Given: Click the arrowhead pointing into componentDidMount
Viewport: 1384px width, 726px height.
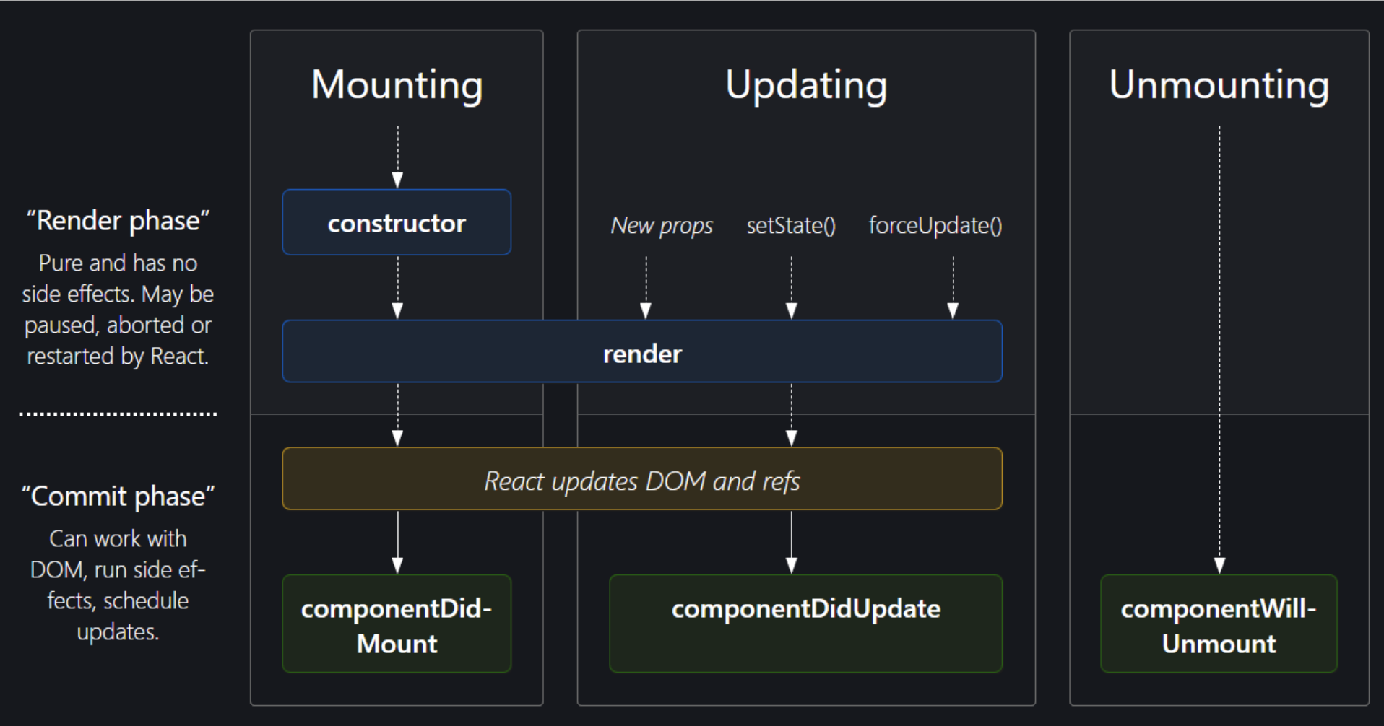Looking at the screenshot, I should (x=397, y=565).
